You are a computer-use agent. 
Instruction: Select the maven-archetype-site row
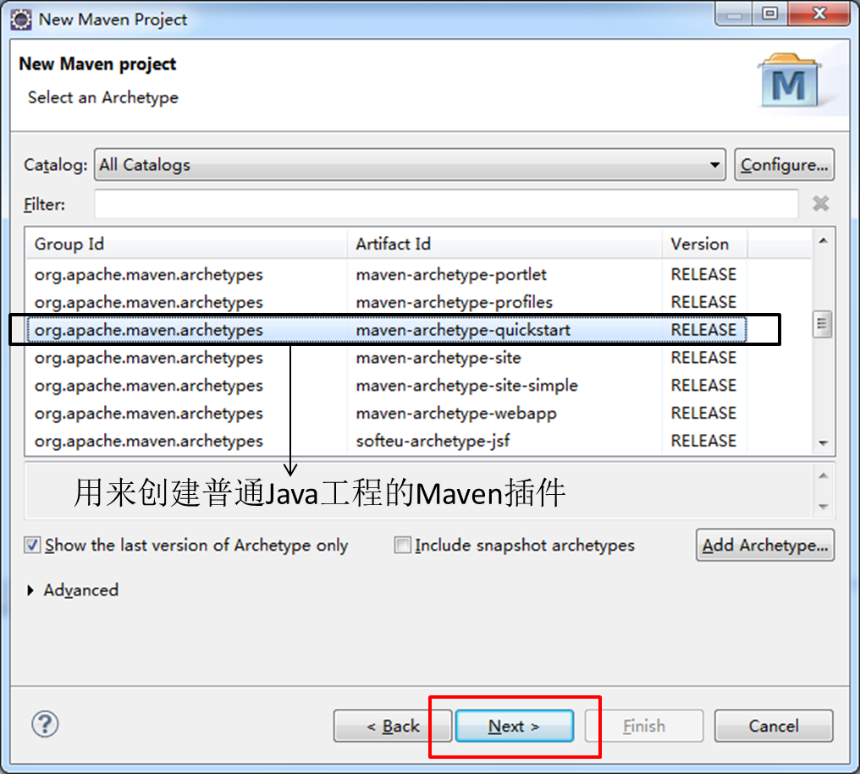387,358
